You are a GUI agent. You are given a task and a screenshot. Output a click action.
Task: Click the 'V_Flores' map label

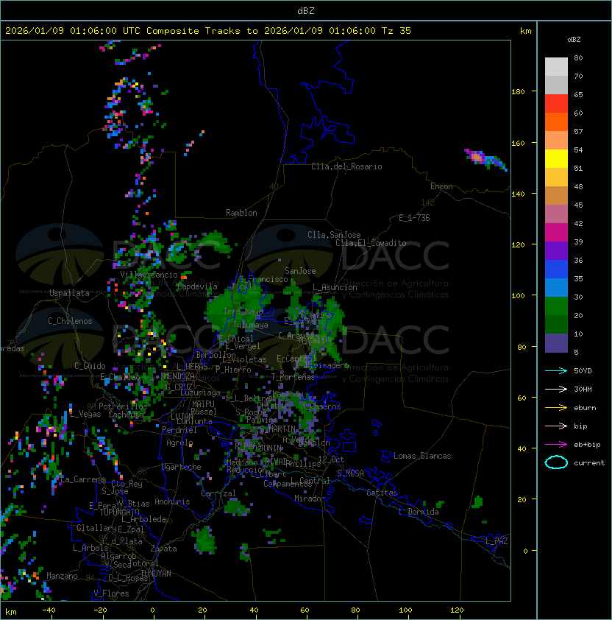[111, 594]
